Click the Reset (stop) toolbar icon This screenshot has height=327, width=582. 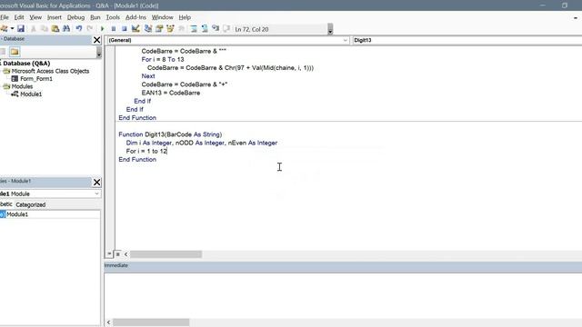125,28
